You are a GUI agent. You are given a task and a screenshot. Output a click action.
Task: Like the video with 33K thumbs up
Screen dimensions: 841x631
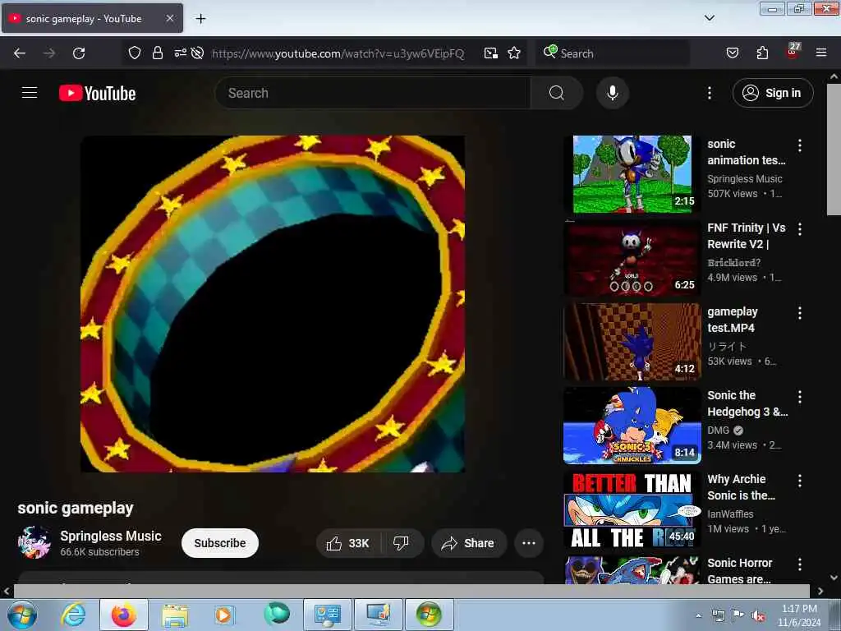click(x=348, y=543)
